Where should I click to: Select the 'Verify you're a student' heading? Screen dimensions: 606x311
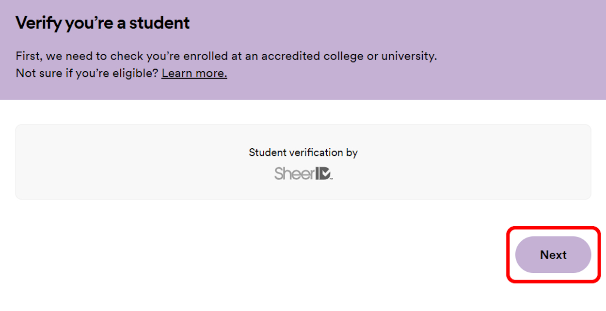(x=102, y=22)
